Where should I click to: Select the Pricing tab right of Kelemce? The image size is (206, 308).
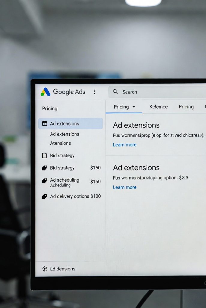(x=186, y=107)
